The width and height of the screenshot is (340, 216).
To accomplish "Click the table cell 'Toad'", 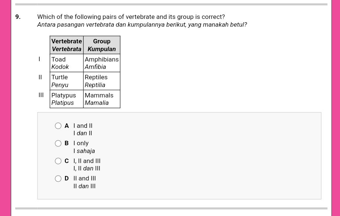I will click(x=58, y=59).
